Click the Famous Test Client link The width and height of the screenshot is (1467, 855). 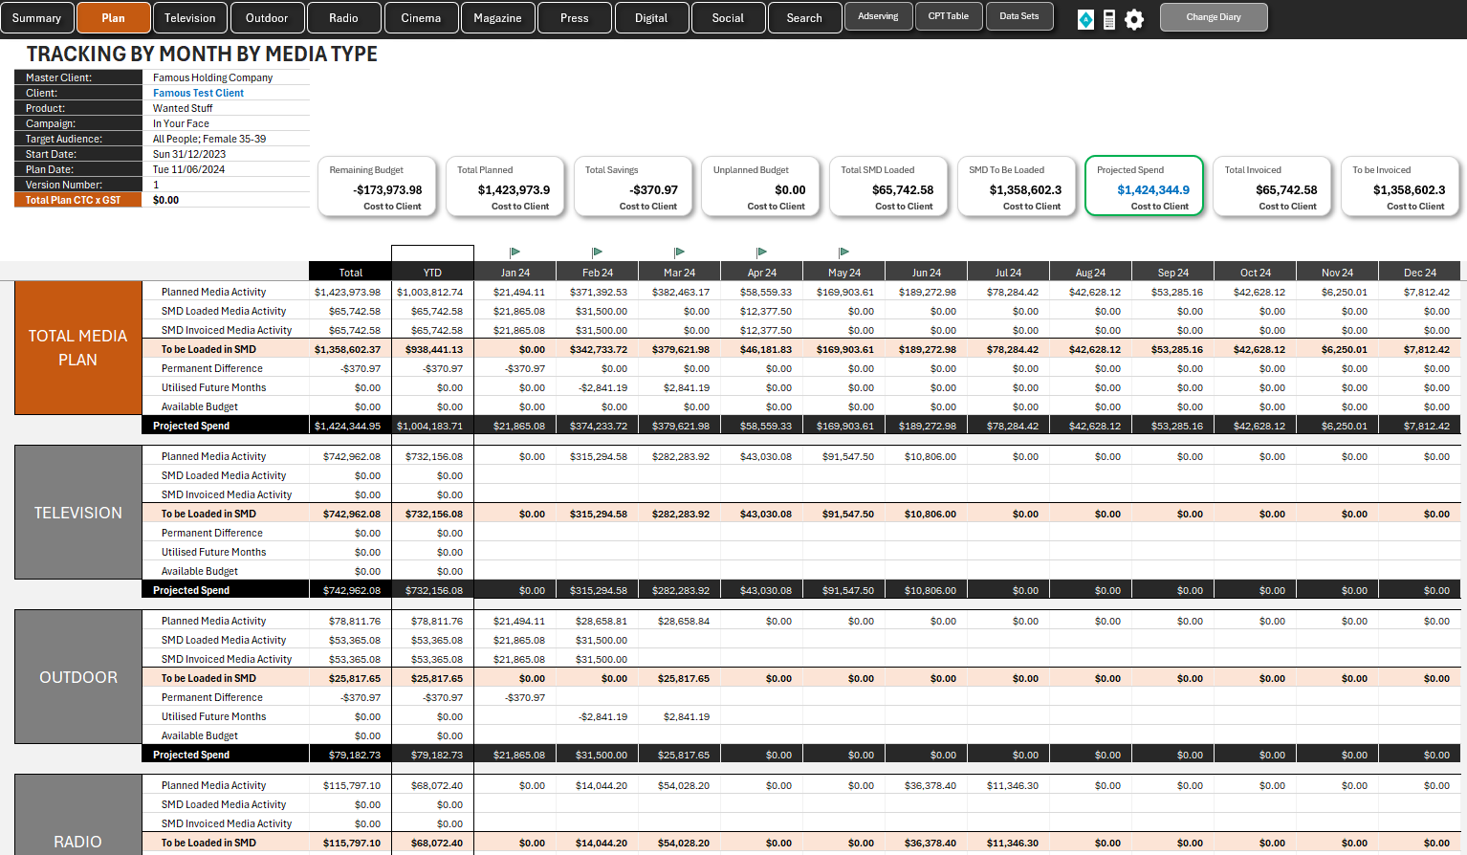[x=198, y=93]
